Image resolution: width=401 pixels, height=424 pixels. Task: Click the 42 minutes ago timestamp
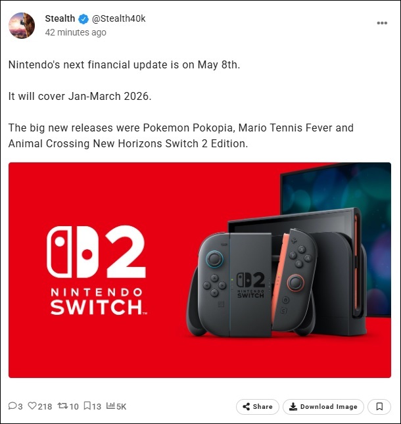76,32
